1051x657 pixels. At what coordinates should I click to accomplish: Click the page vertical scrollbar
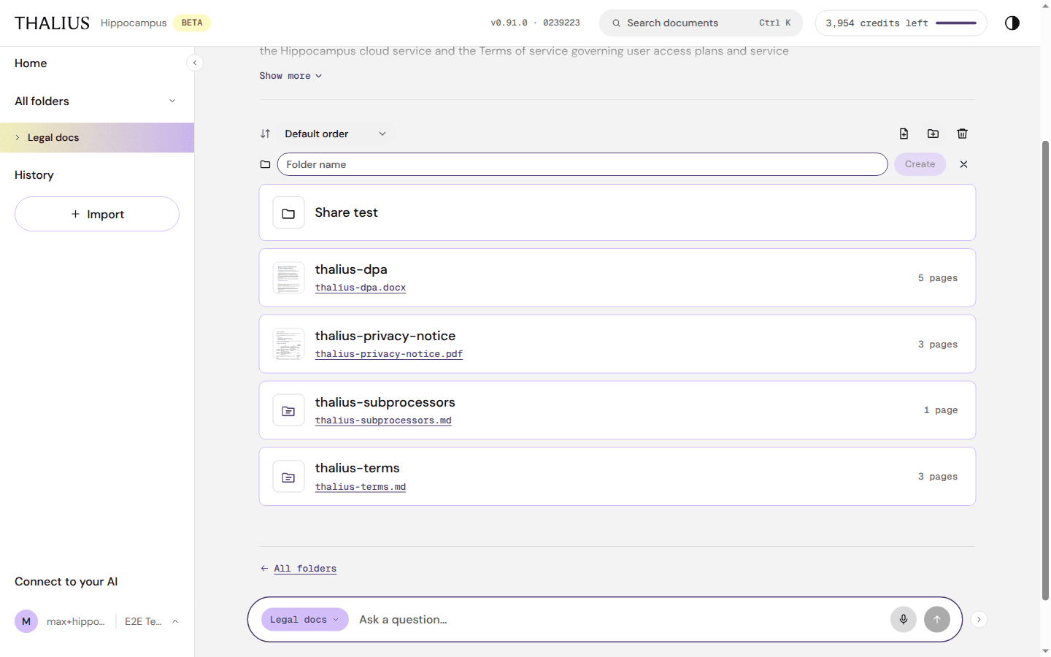click(1045, 370)
